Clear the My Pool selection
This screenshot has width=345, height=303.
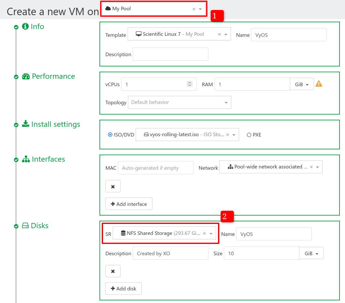pyautogui.click(x=194, y=9)
